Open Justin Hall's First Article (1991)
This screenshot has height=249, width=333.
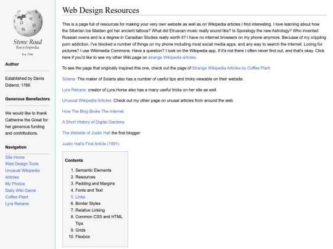pyautogui.click(x=91, y=144)
